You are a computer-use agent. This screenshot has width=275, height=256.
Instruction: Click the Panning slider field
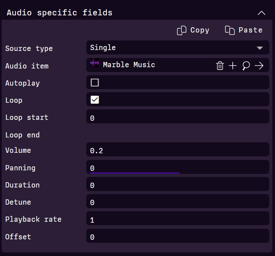[x=178, y=167]
